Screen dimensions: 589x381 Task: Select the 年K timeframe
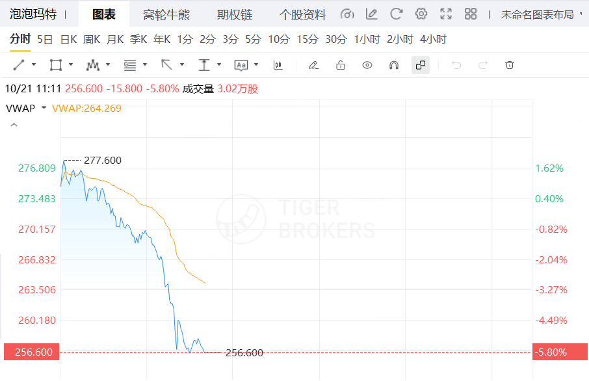coord(162,39)
